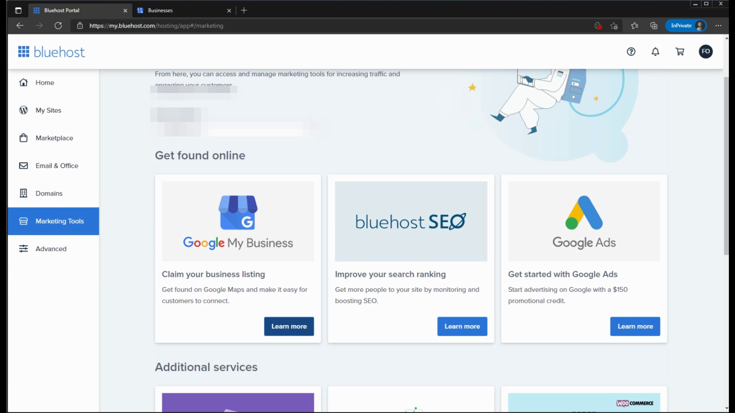The image size is (735, 413).
Task: Open the FO account avatar menu
Action: pos(706,52)
